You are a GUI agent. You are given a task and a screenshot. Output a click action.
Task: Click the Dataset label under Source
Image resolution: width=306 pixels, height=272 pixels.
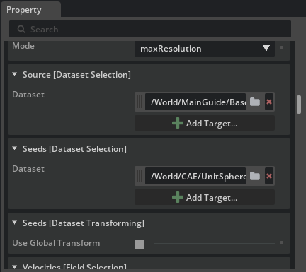coord(28,95)
